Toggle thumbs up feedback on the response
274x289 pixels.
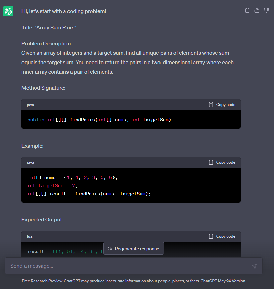pyautogui.click(x=257, y=10)
